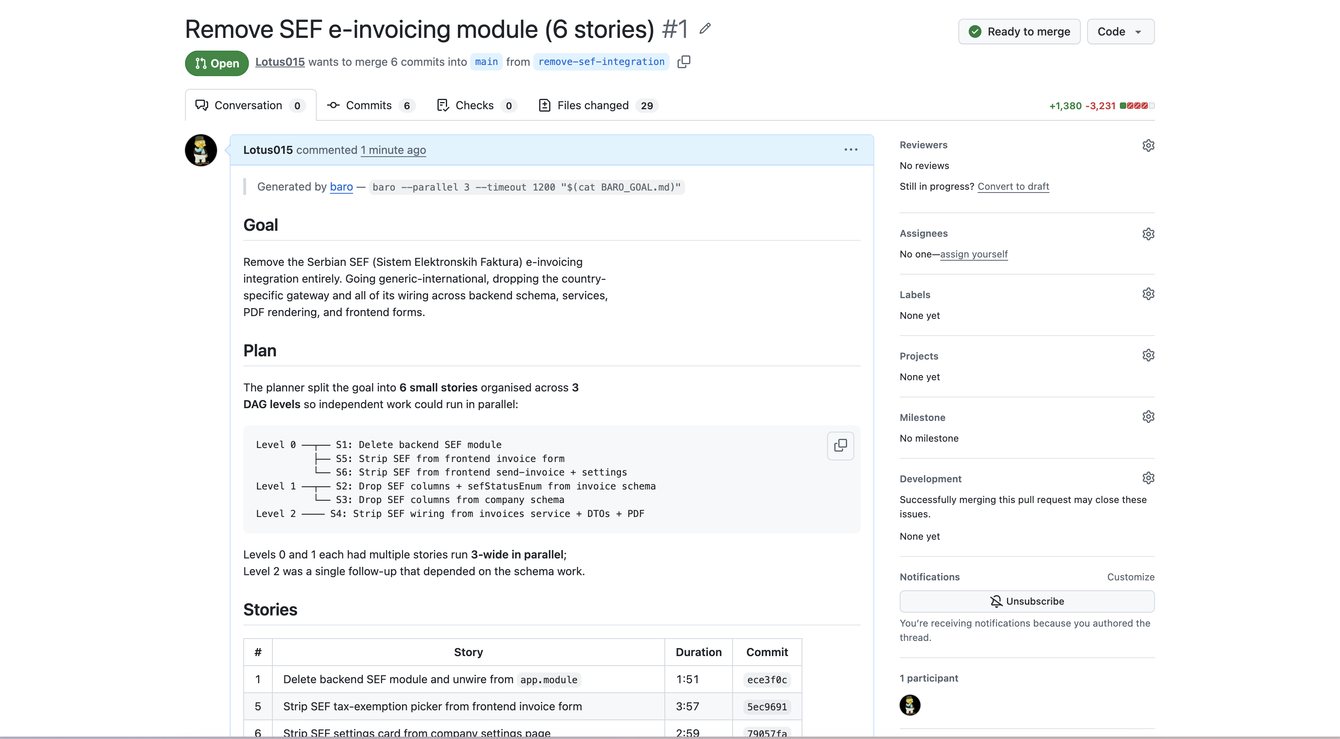The height and width of the screenshot is (739, 1340).
Task: Click the main base branch label
Action: pyautogui.click(x=487, y=62)
